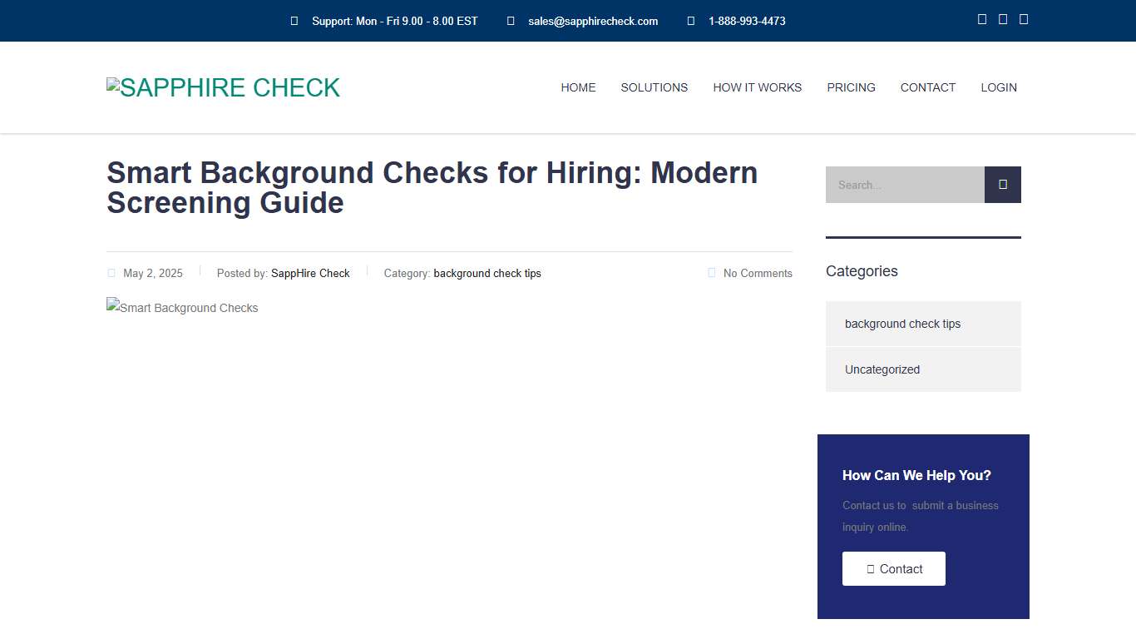This screenshot has width=1136, height=639.
Task: Click the search button icon beside search field
Action: point(1002,185)
